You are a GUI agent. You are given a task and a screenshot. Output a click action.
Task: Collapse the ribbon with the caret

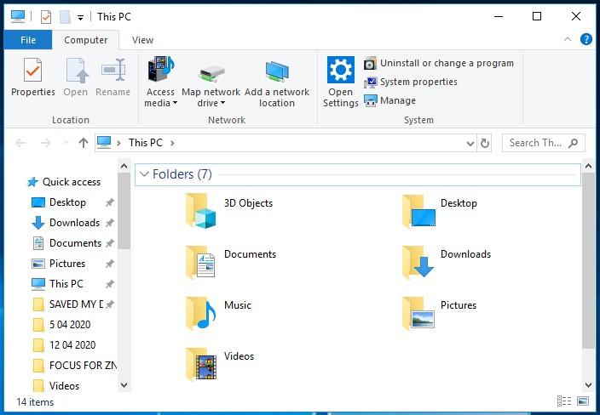pos(568,39)
